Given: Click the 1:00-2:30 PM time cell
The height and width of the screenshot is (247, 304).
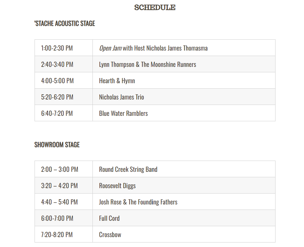Looking at the screenshot, I should tap(57, 48).
